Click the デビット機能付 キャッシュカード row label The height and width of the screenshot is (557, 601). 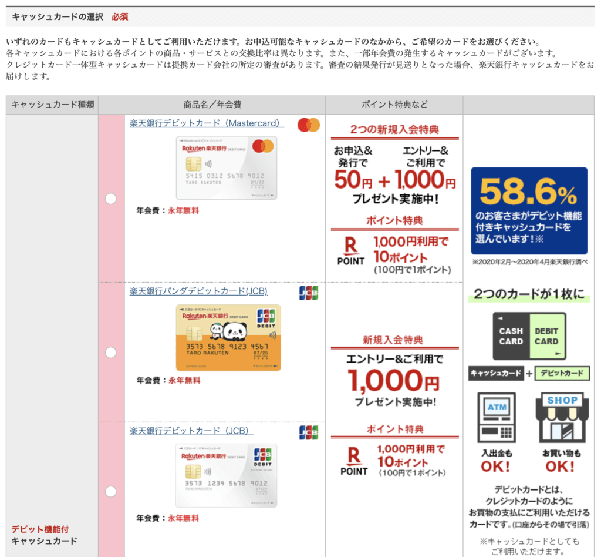click(x=44, y=535)
